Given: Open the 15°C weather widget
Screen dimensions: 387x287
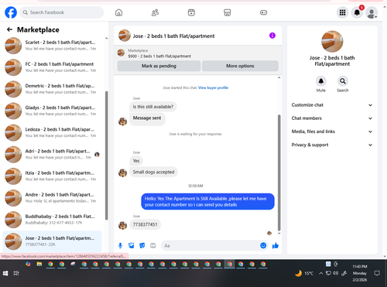Looking at the screenshot, I should coord(304,273).
